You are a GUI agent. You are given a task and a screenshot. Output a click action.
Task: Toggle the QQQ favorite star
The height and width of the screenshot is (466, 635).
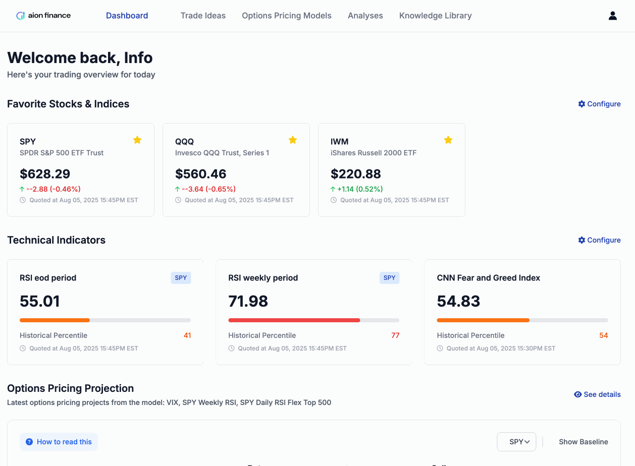coord(293,140)
